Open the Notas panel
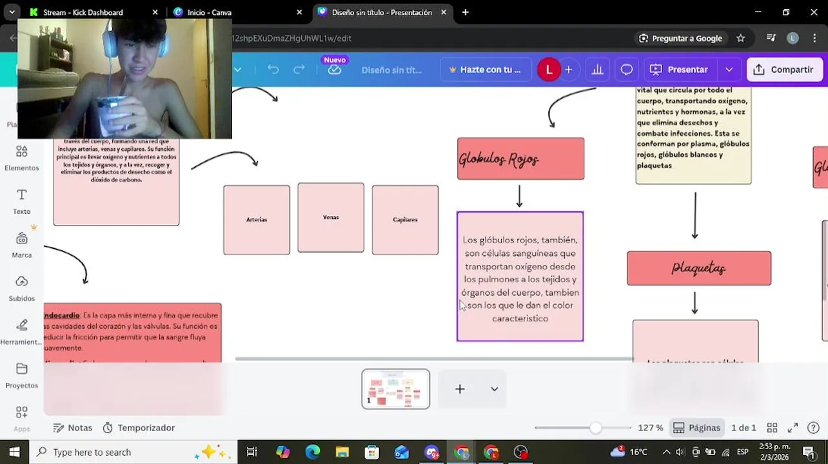Viewport: 828px width, 464px height. [x=72, y=428]
